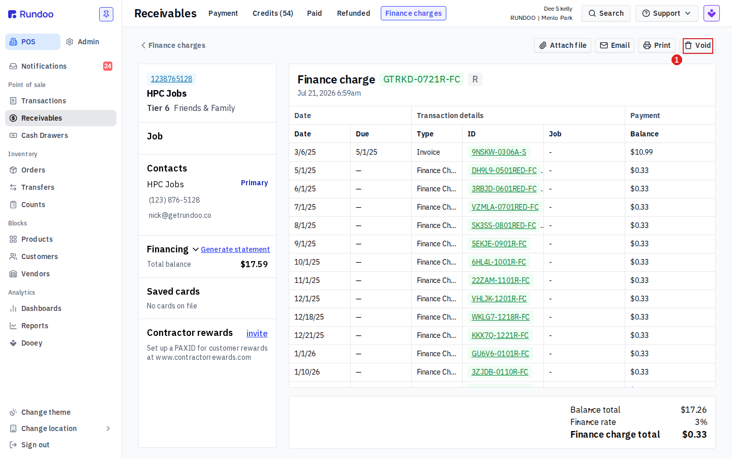Open finance charge DH9L9-0501RED-FC
This screenshot has height=458, width=732.
tap(504, 170)
